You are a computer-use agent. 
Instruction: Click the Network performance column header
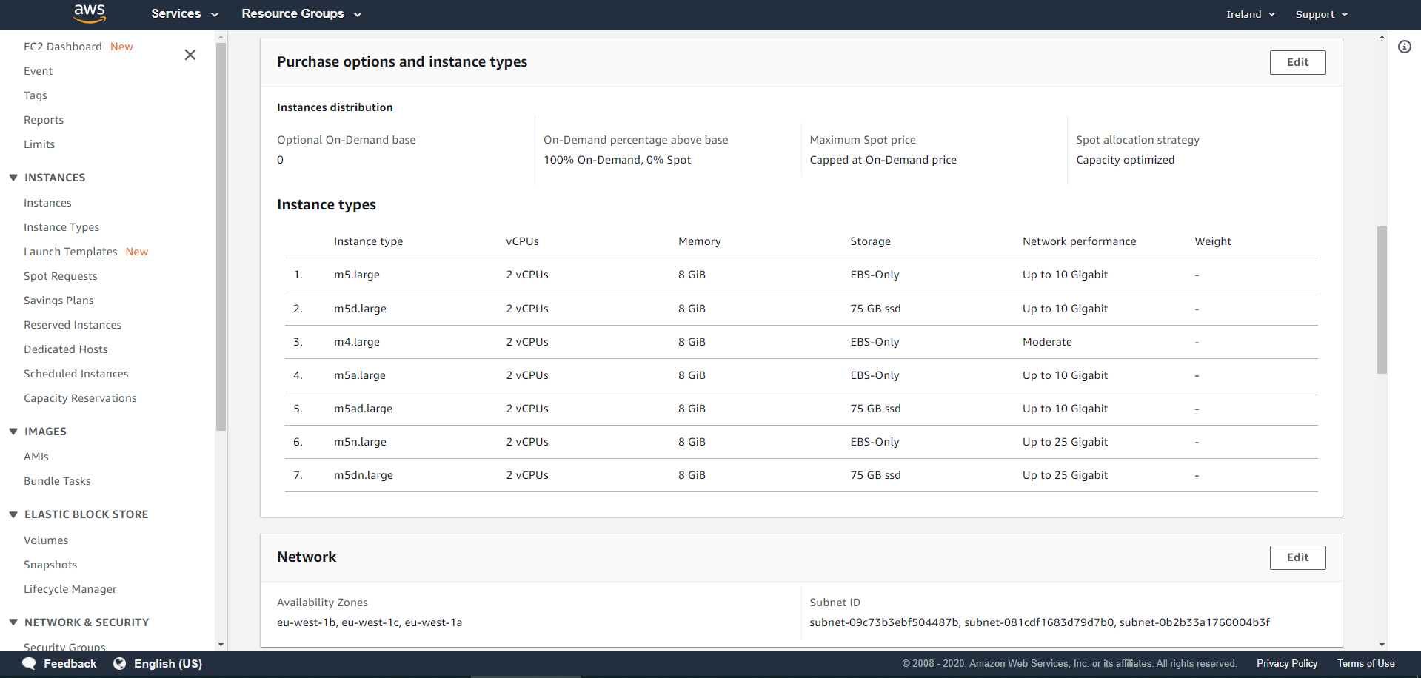click(1079, 241)
